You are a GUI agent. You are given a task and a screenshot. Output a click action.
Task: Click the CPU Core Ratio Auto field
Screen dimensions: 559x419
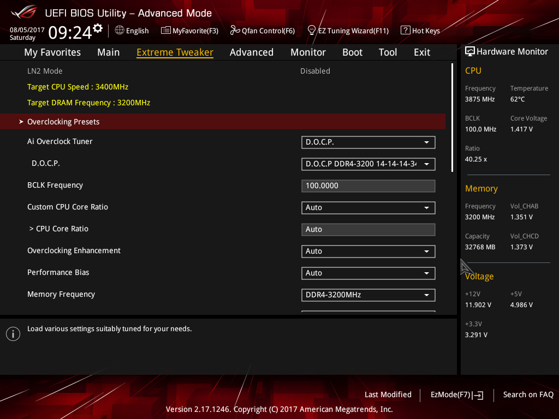(368, 230)
